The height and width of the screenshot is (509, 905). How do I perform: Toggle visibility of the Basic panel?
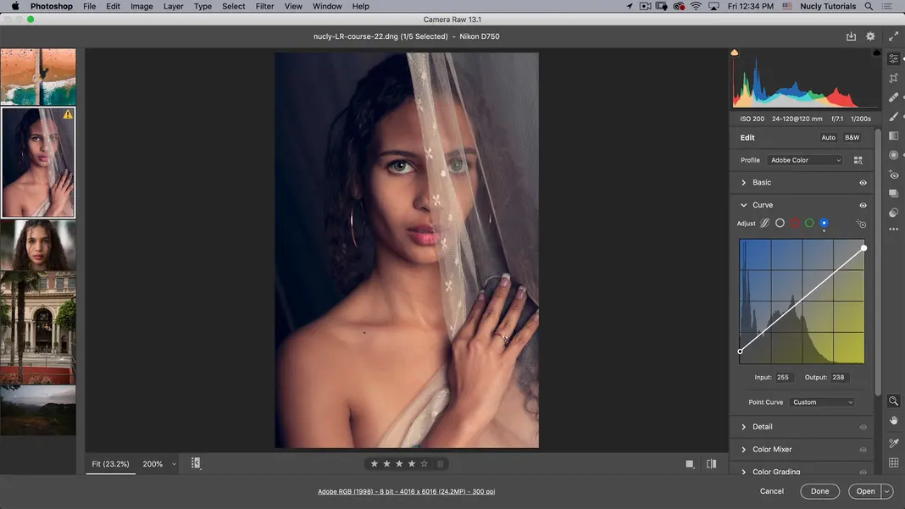click(x=863, y=182)
